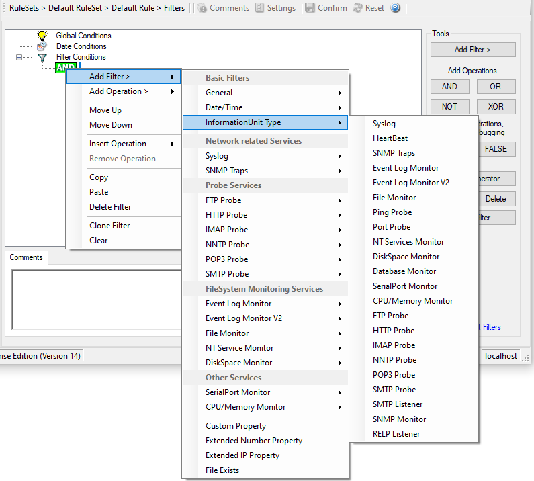
Task: Select the RELP Listener menu entry
Action: [x=396, y=434]
